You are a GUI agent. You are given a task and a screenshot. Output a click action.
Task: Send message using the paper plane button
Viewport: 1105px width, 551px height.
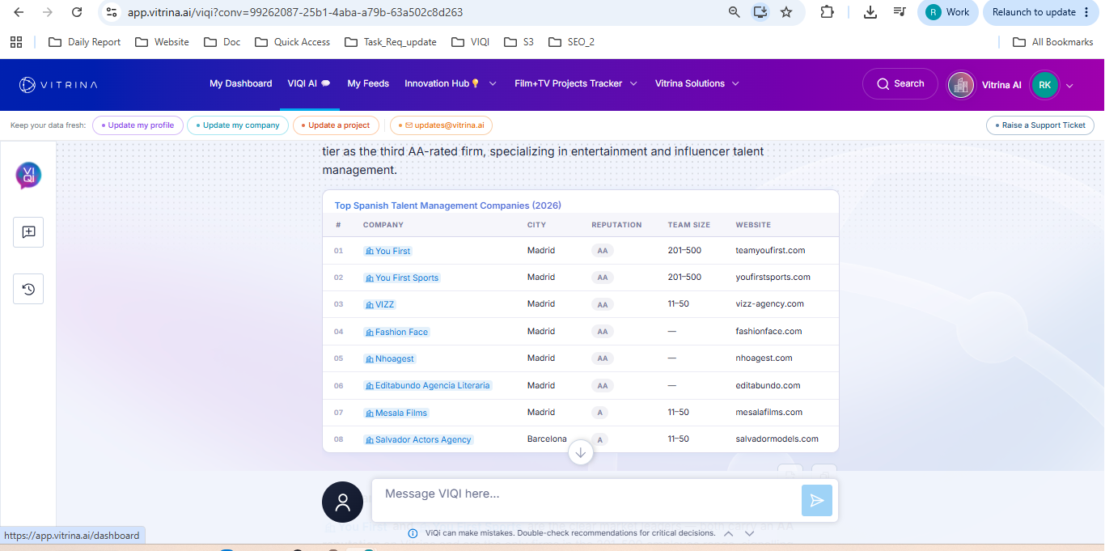(817, 501)
